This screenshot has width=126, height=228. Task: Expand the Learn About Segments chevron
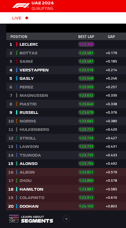click(x=66, y=219)
